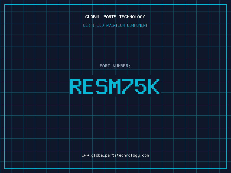Select the part number RESM75K
The height and width of the screenshot is (173, 231).
115,86
